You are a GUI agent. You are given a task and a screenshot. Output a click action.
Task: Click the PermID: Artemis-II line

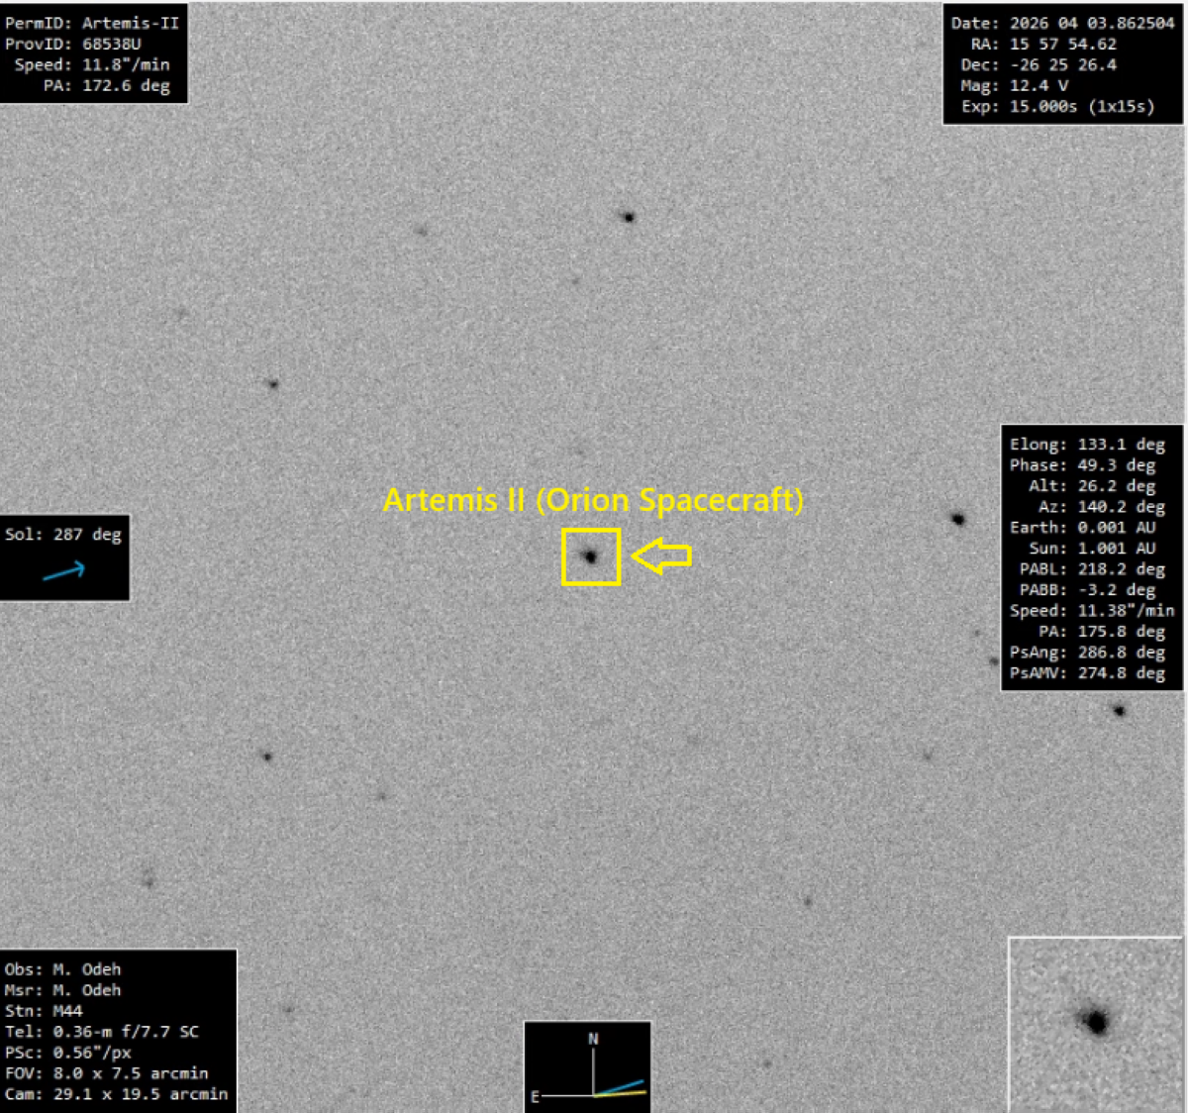click(x=92, y=23)
